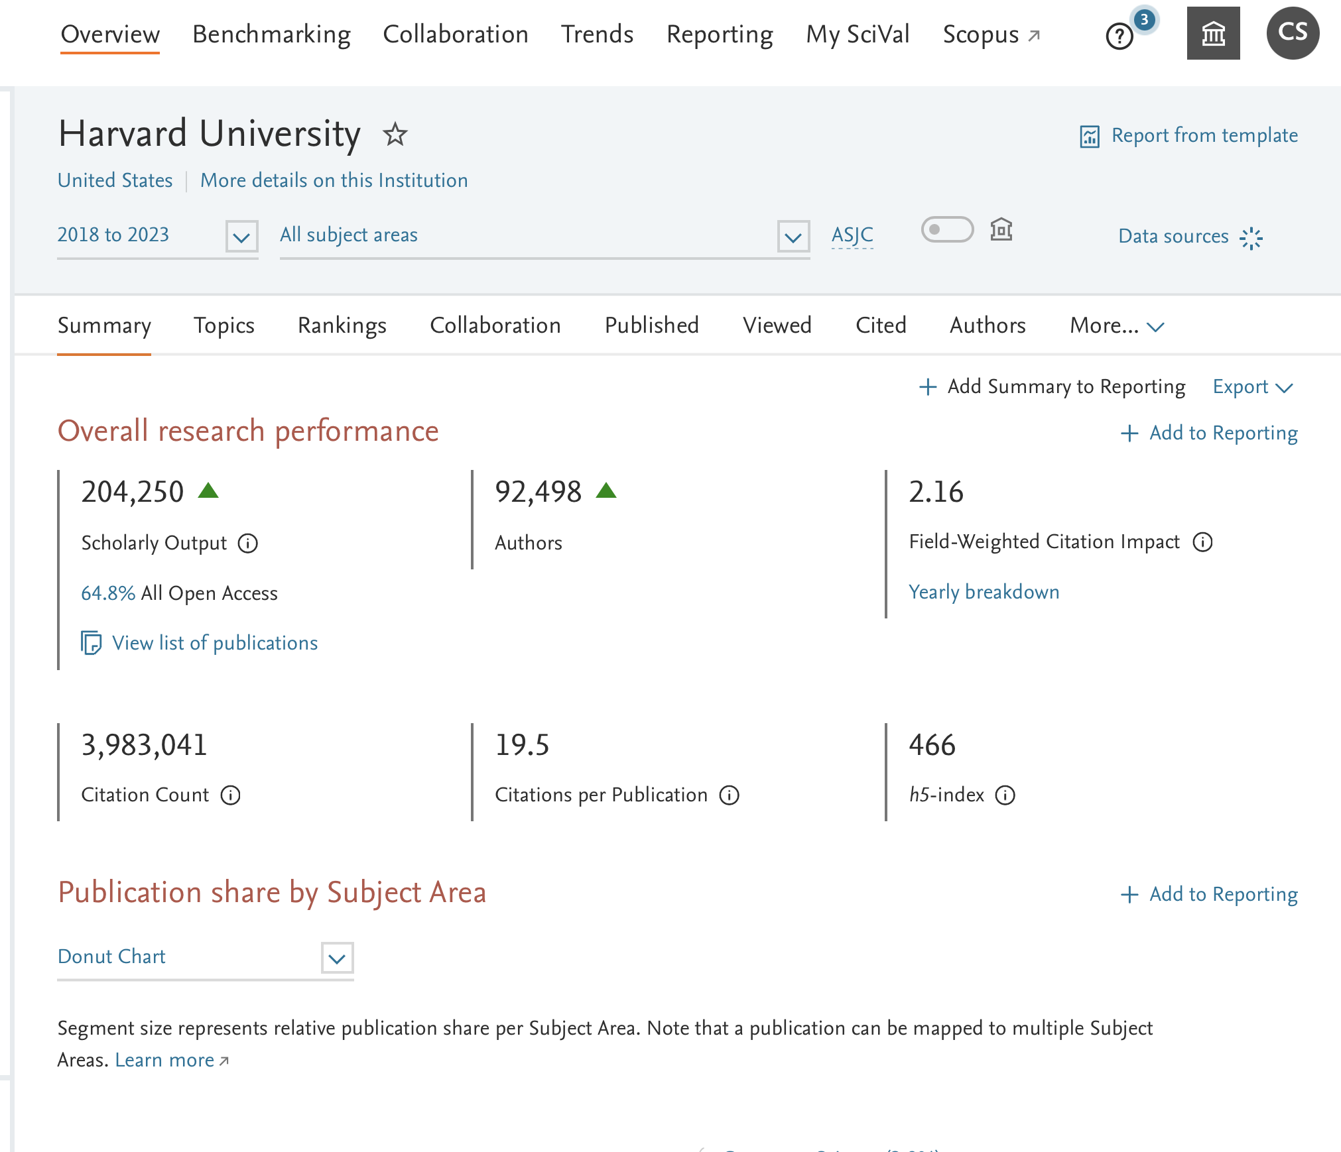Click Add Summary to Reporting
Image resolution: width=1341 pixels, height=1152 pixels.
(1066, 387)
